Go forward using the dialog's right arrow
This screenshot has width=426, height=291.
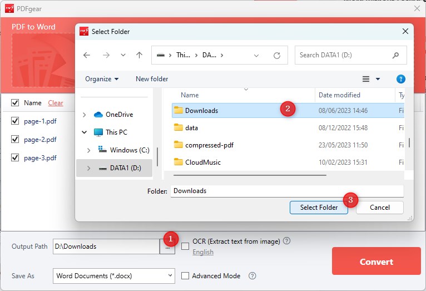pos(106,55)
